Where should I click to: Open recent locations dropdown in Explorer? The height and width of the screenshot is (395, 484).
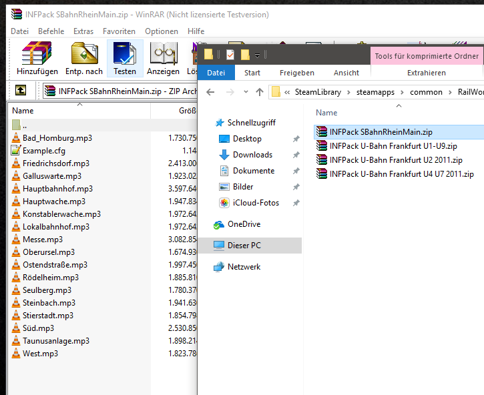[246, 92]
